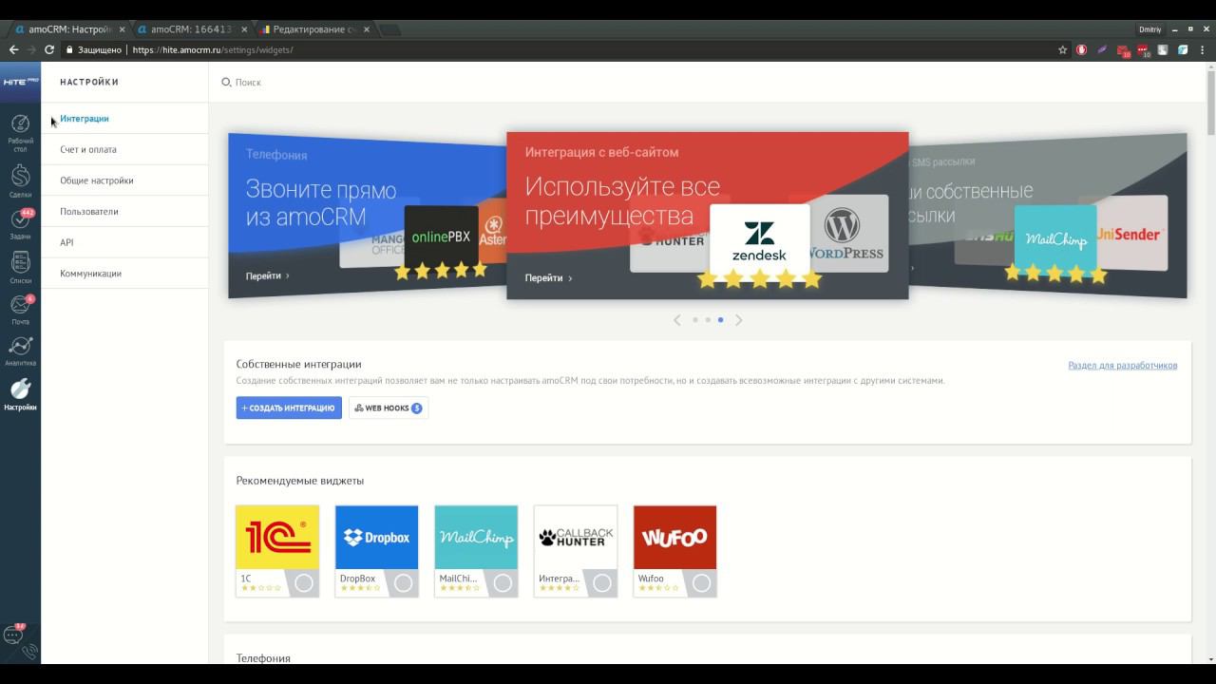Screen dimensions: 1216x684
Task: Click the zendesk logo in banner
Action: tap(760, 241)
